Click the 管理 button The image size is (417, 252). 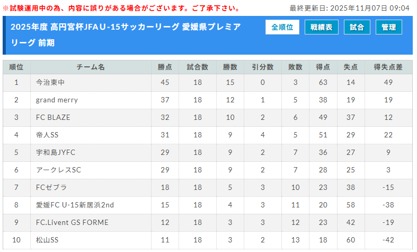[x=389, y=28]
